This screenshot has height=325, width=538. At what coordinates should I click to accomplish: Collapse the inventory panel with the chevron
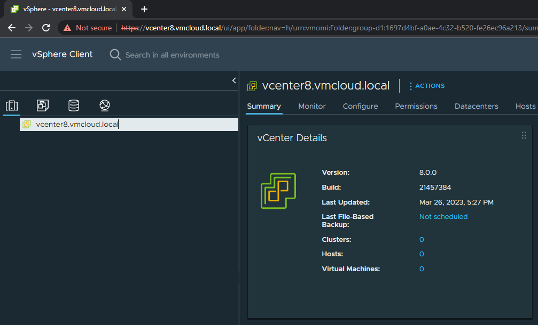(233, 80)
